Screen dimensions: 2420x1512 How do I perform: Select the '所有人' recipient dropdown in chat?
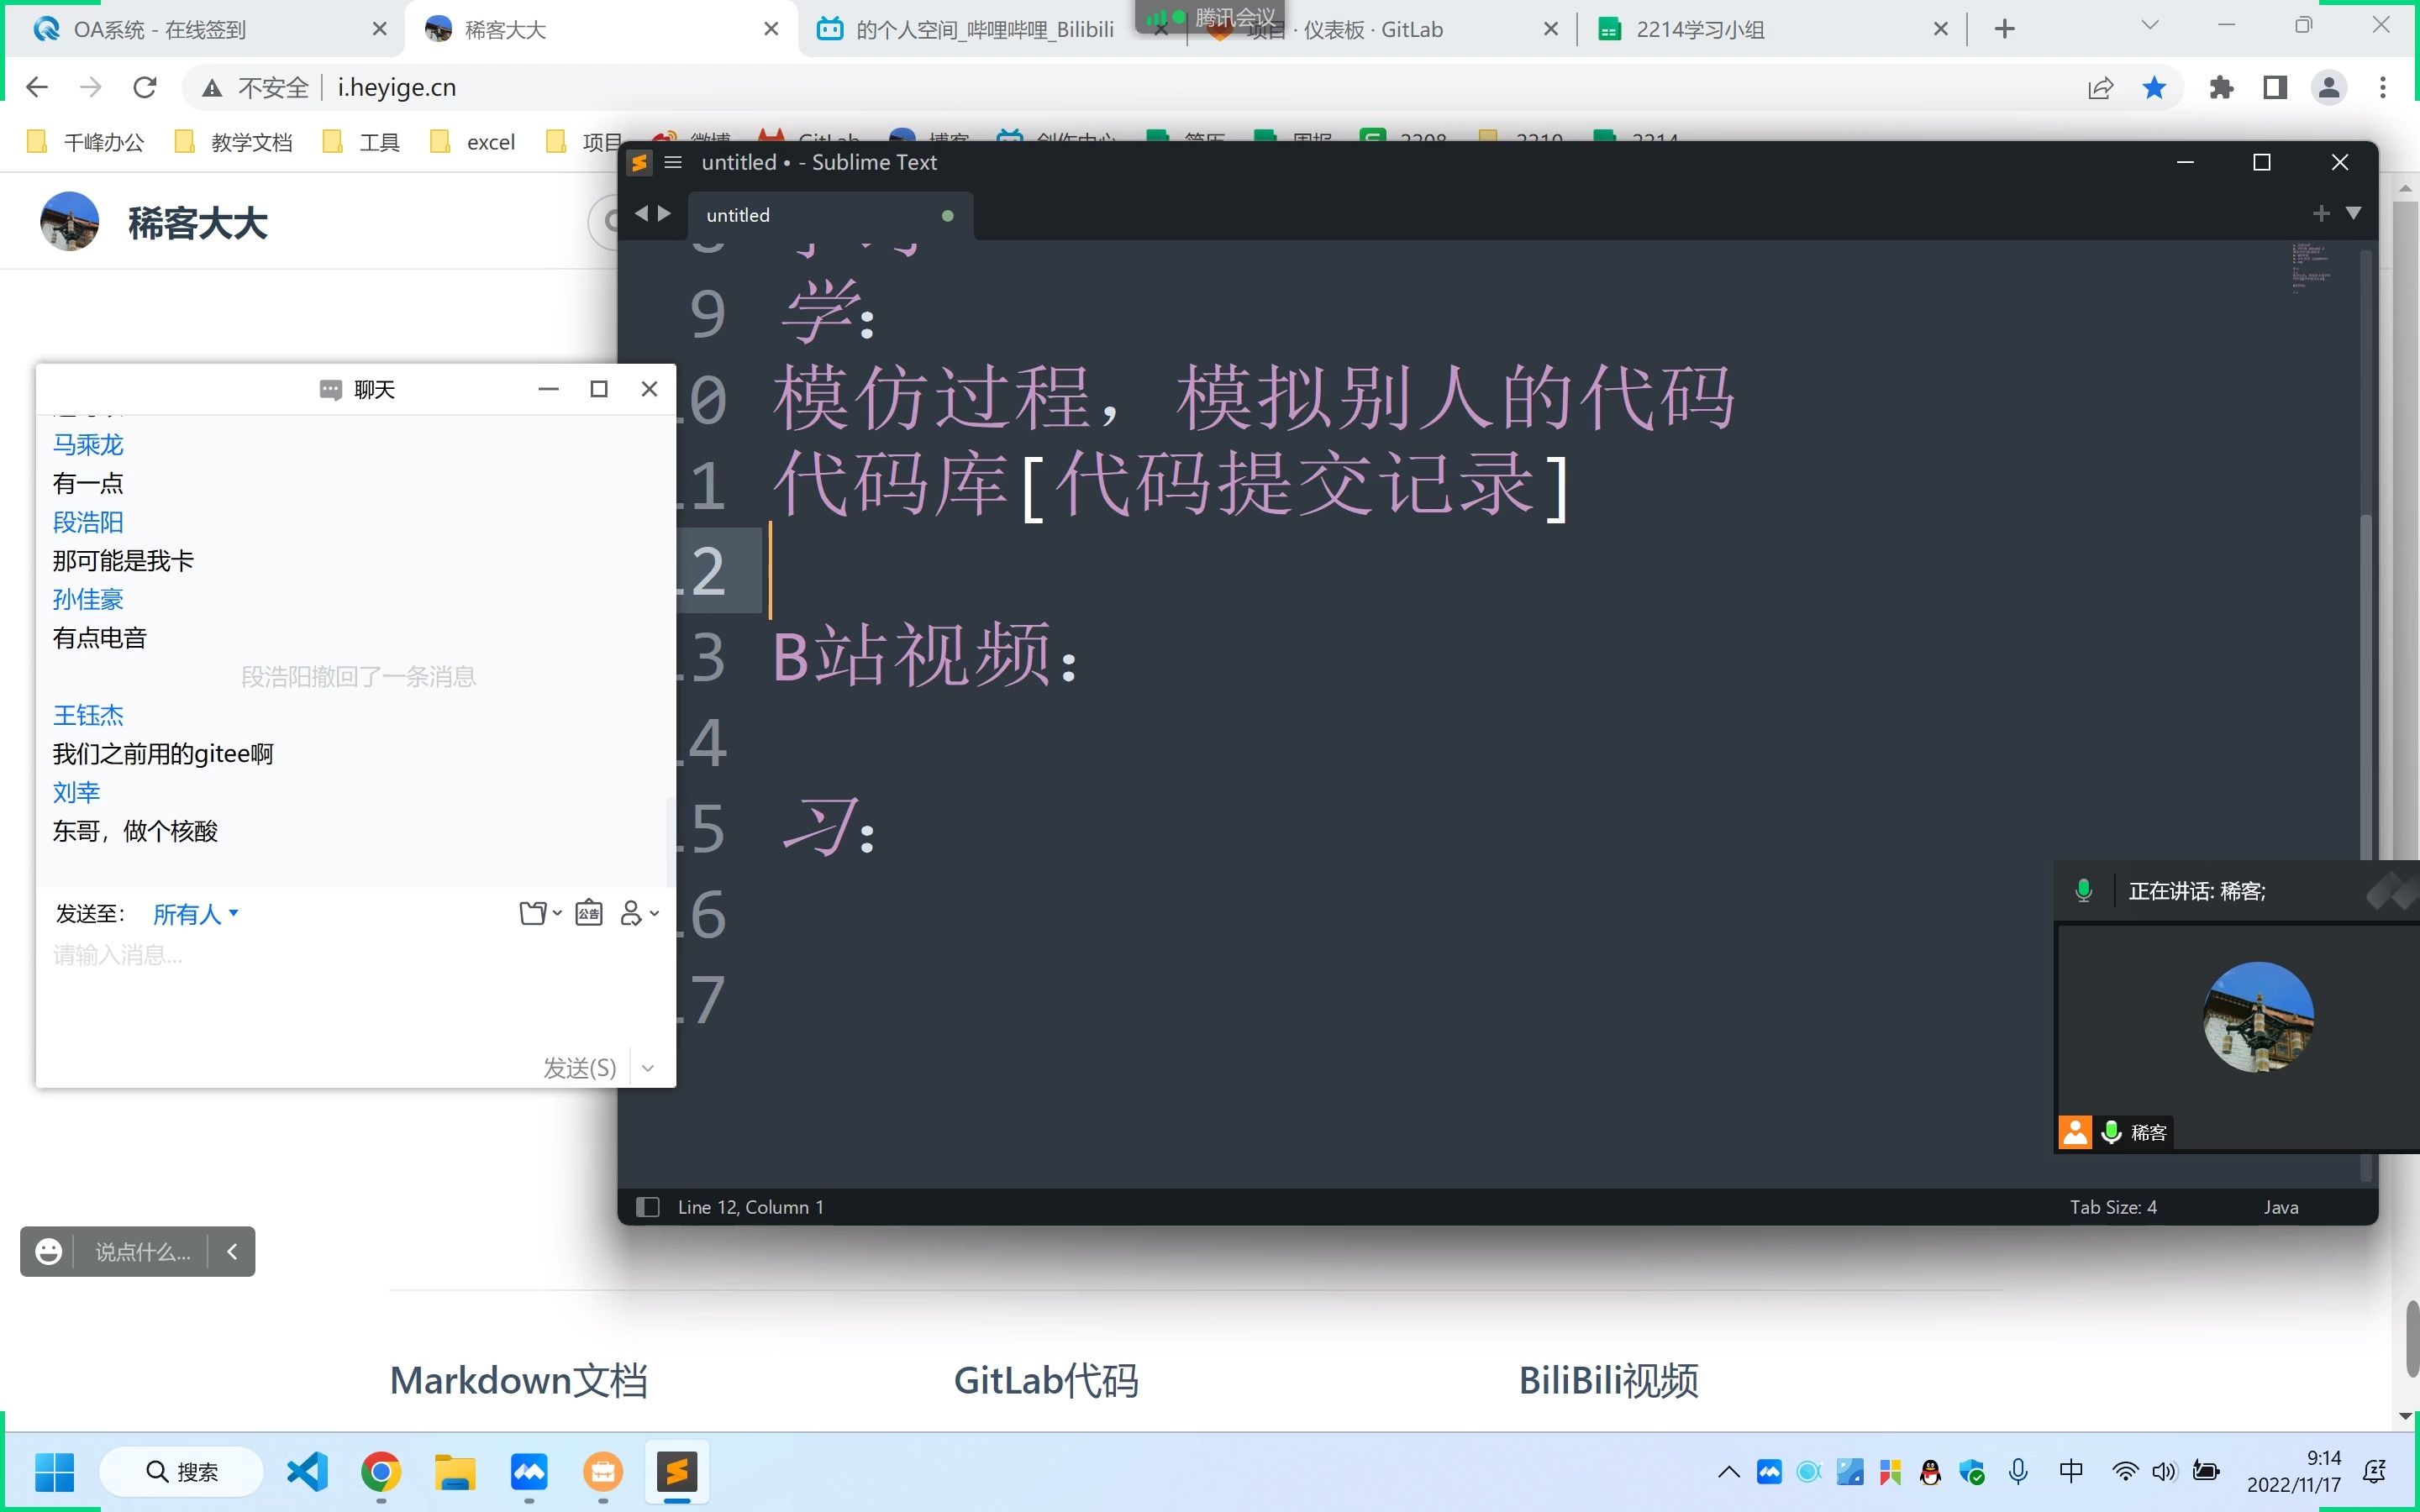[x=195, y=913]
